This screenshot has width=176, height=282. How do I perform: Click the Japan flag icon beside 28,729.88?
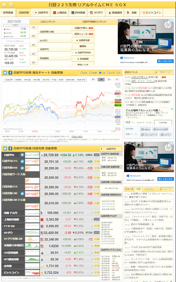(42, 155)
